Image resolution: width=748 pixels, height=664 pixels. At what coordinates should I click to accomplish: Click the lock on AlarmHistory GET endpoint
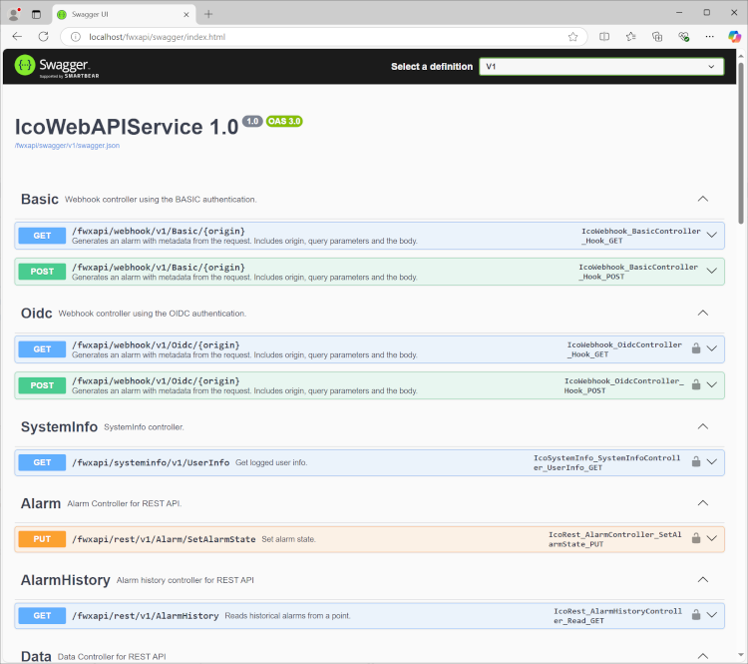pyautogui.click(x=696, y=614)
